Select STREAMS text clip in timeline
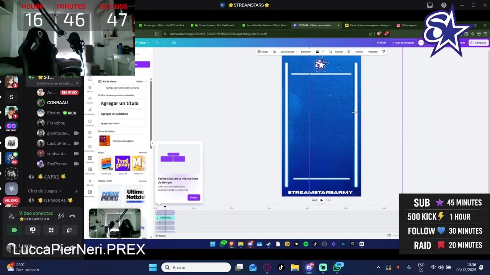Screen dimensions: 490x275 pyautogui.click(x=165, y=218)
